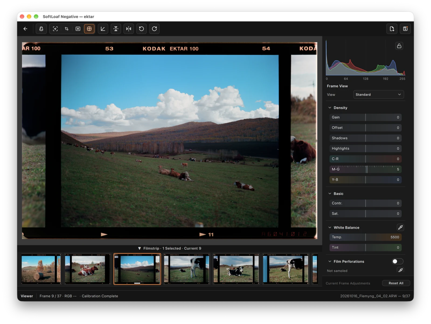Viewport: 431px width, 324px height.
Task: Click the Shadows slider
Action: (x=366, y=138)
